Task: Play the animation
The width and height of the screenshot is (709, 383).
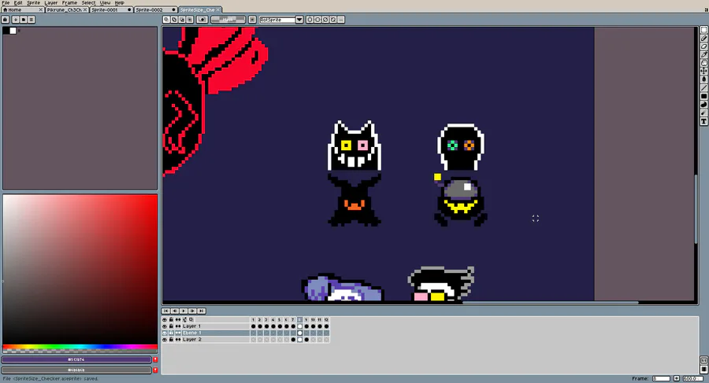Action: tap(184, 311)
